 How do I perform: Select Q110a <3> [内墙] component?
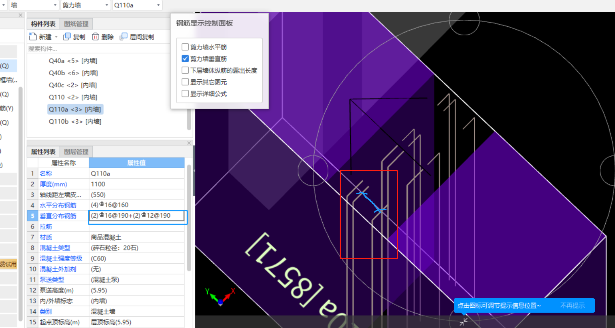click(x=75, y=109)
